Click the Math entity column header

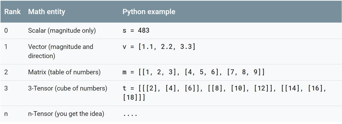[47, 12]
